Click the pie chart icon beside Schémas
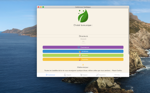The width and height of the screenshot is (150, 93). point(80,51)
